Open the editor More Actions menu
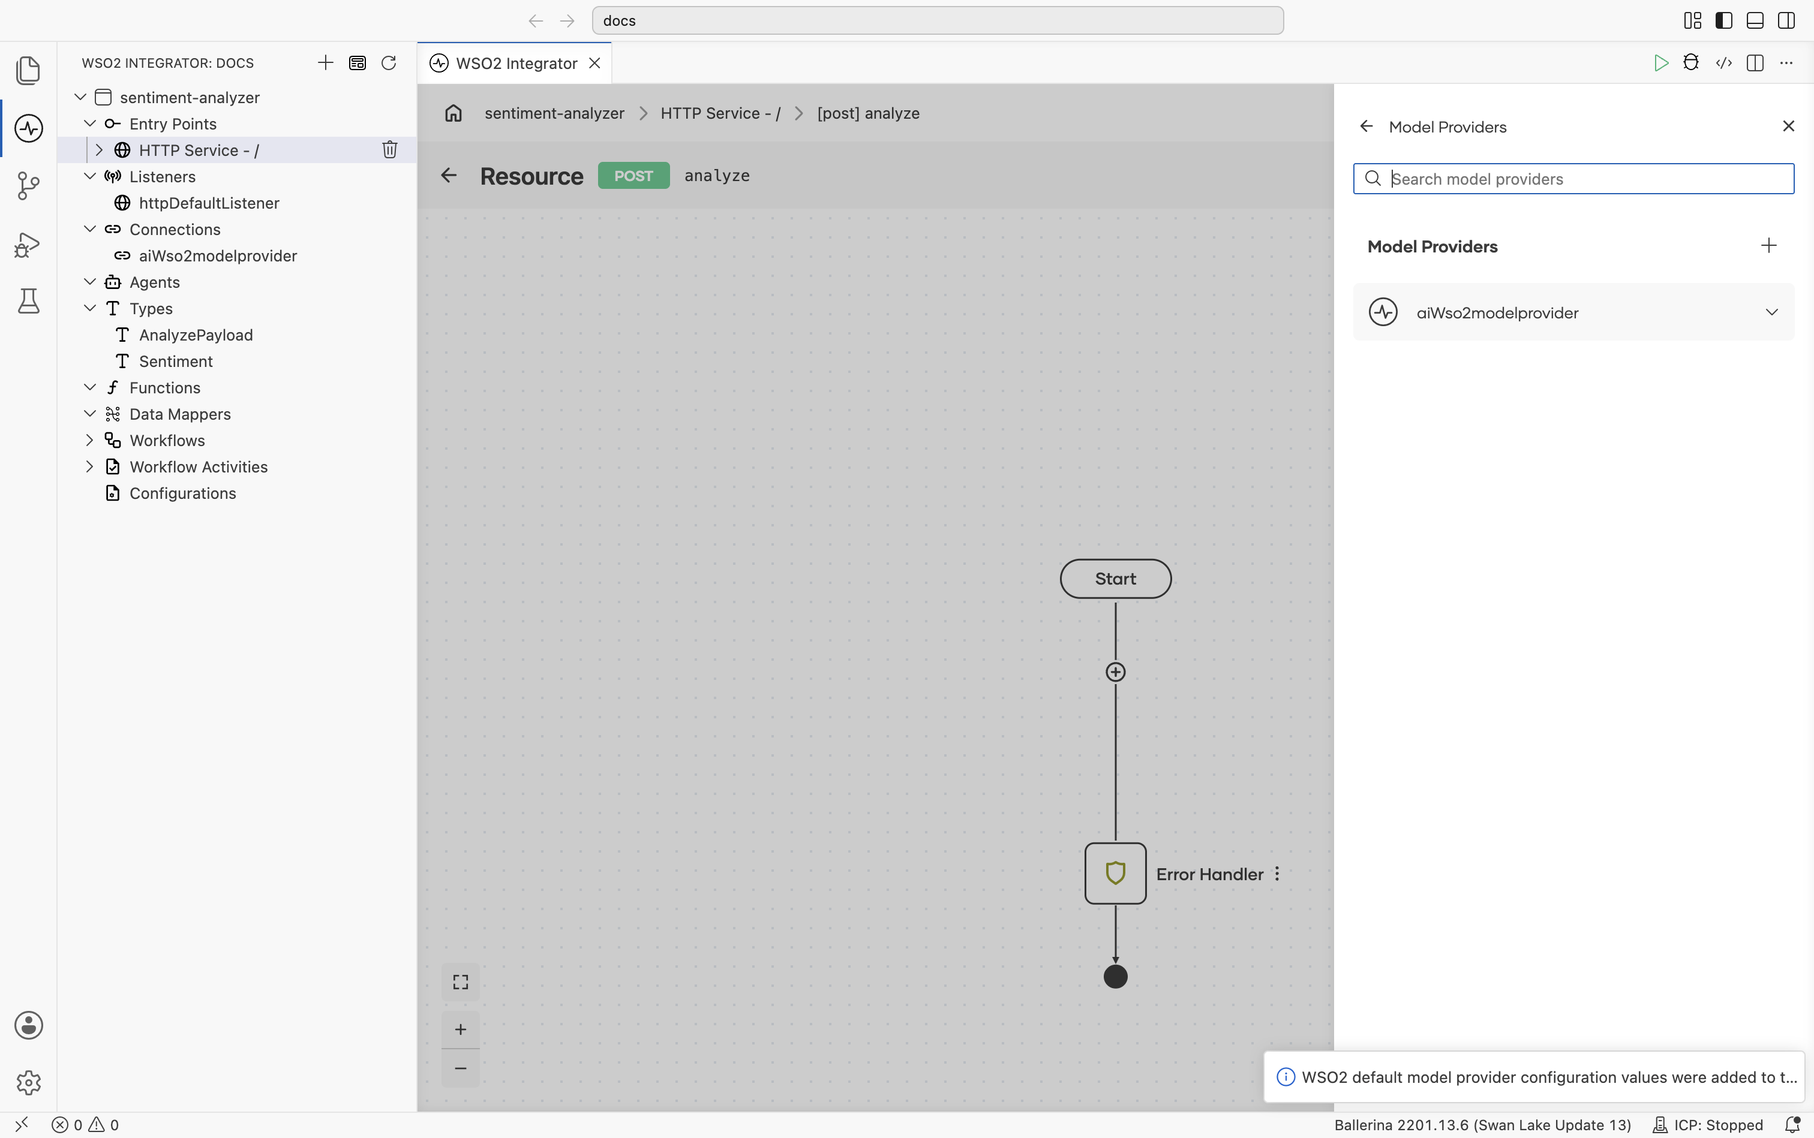Screen dimensions: 1814x1138 [1786, 62]
